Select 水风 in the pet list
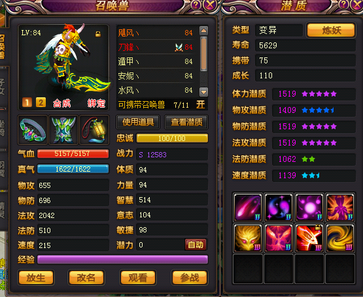Screen dimensions: 363x297 [156, 90]
